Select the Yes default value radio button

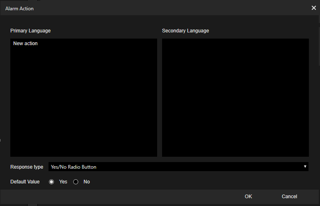pyautogui.click(x=51, y=182)
